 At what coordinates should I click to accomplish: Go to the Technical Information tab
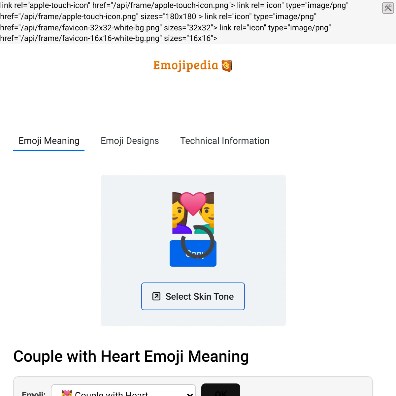click(225, 141)
